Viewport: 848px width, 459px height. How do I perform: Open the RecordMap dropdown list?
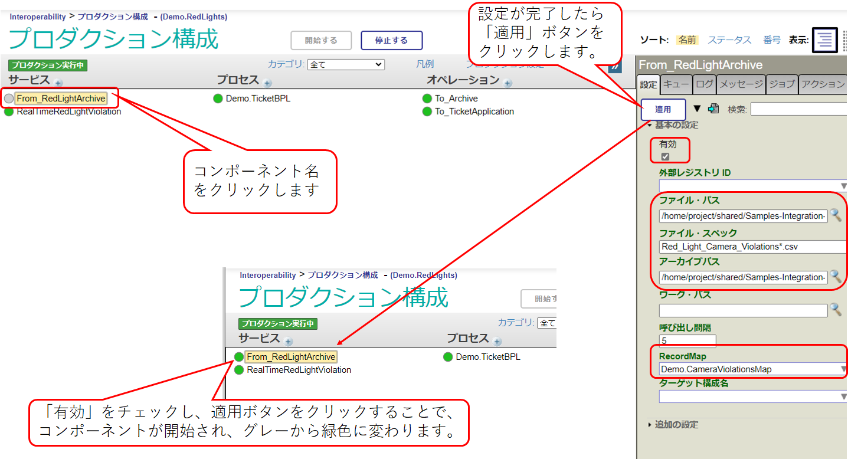click(752, 369)
